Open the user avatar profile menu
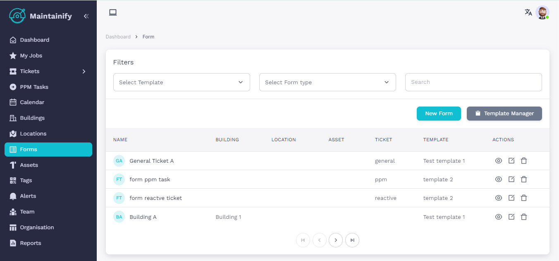This screenshot has height=261, width=559. click(542, 12)
